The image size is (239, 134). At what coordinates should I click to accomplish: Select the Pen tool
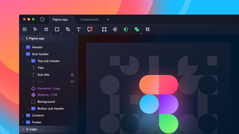tap(68, 29)
